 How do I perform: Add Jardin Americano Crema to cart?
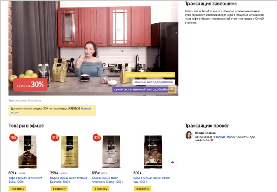coord(101,189)
